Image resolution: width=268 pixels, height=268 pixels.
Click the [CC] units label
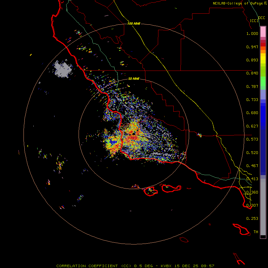tap(254, 21)
